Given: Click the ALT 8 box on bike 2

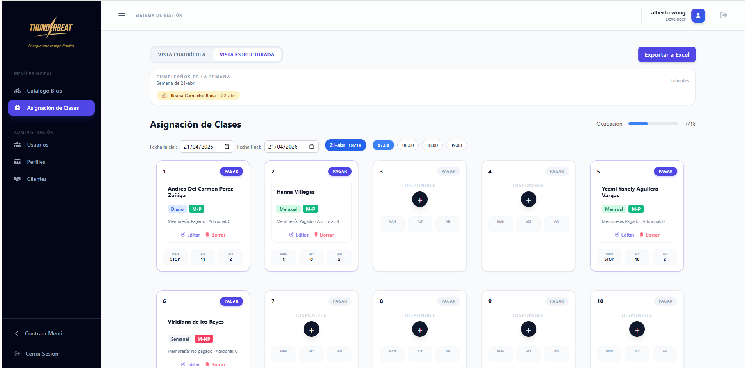Looking at the screenshot, I should point(311,257).
